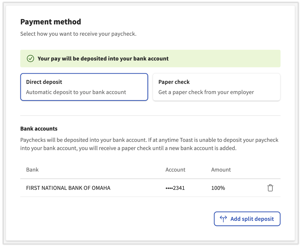Click the trash icon to delete bank account
The width and height of the screenshot is (302, 247).
pyautogui.click(x=270, y=188)
